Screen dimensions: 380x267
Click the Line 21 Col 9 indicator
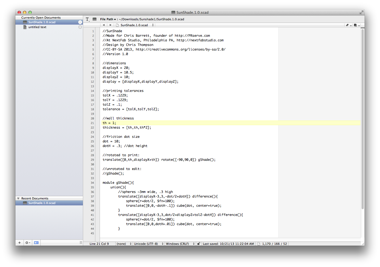click(x=99, y=244)
